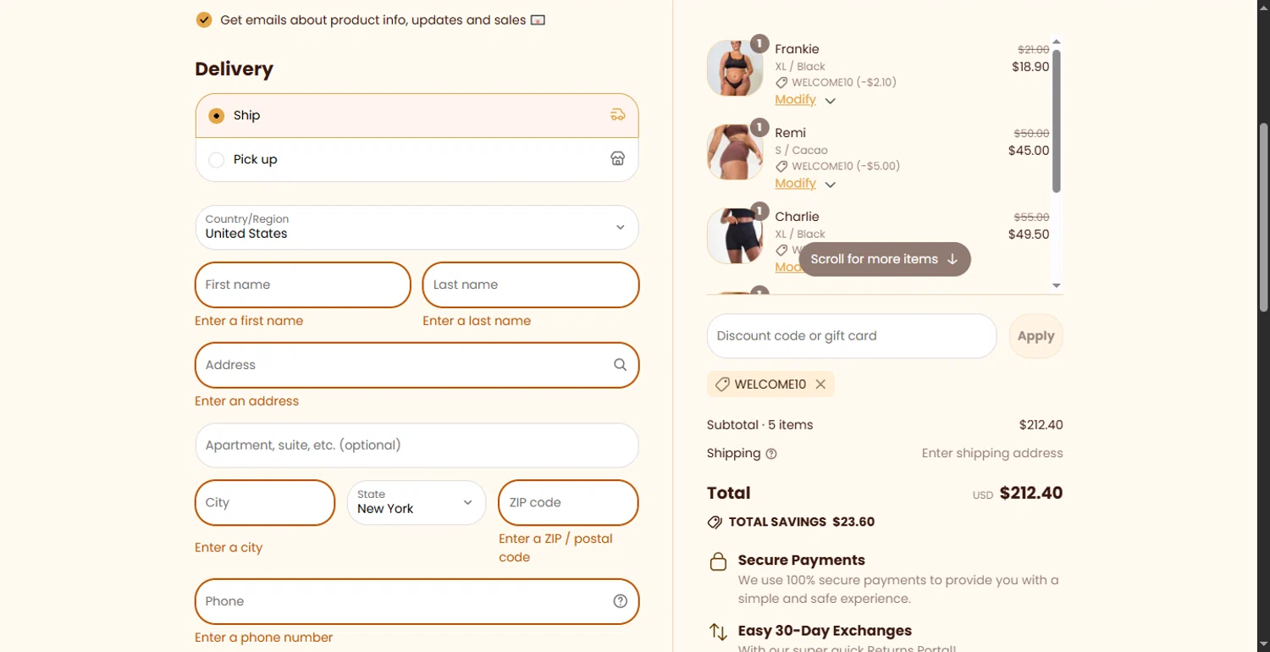
Task: Click the discount tag icon under Frankie
Action: [x=781, y=83]
